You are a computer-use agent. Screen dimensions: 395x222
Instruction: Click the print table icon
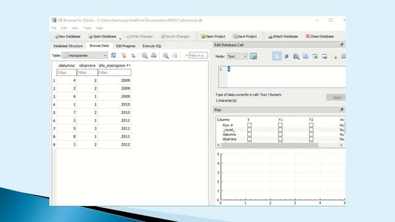(x=154, y=55)
